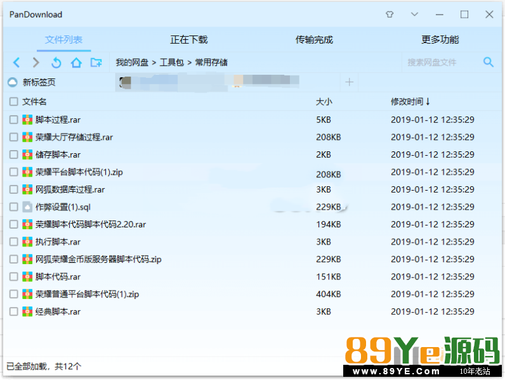Go to the home directory

pyautogui.click(x=76, y=62)
